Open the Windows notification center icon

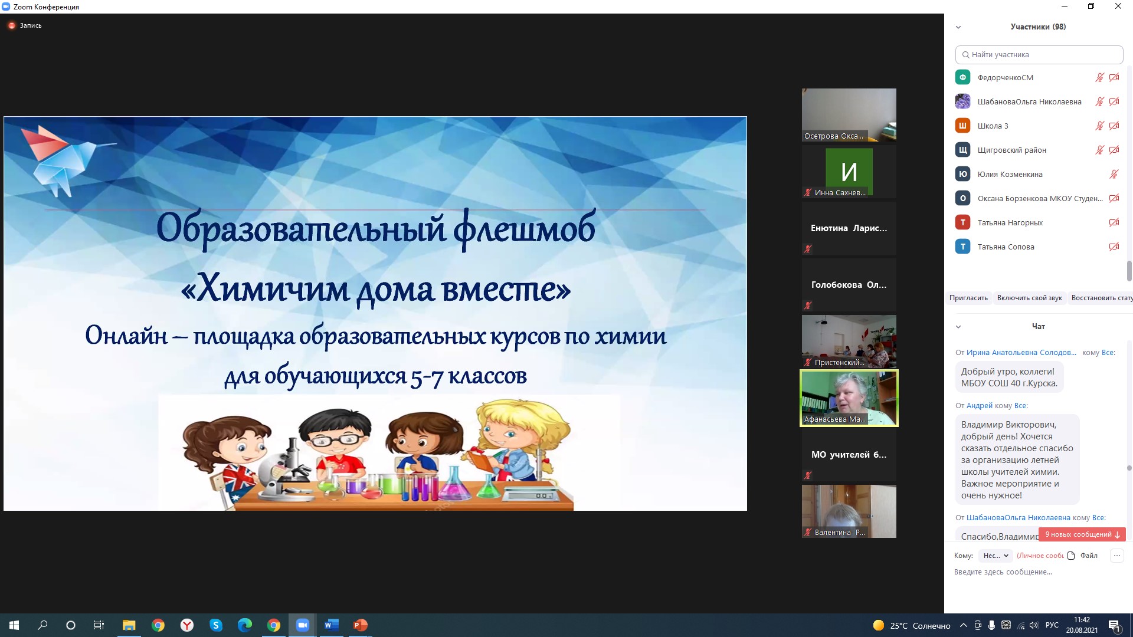coord(1114,626)
